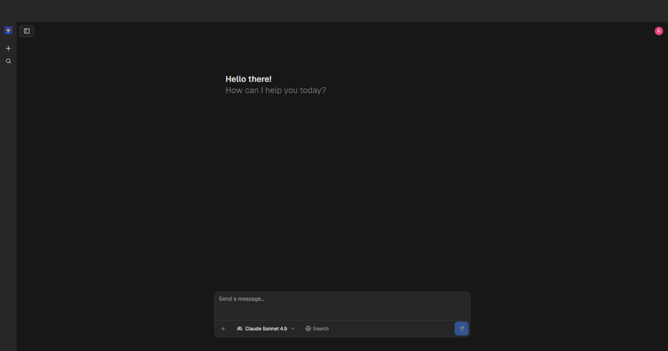Expand the chevron next to Claude Sonnet 4.5

tap(293, 329)
